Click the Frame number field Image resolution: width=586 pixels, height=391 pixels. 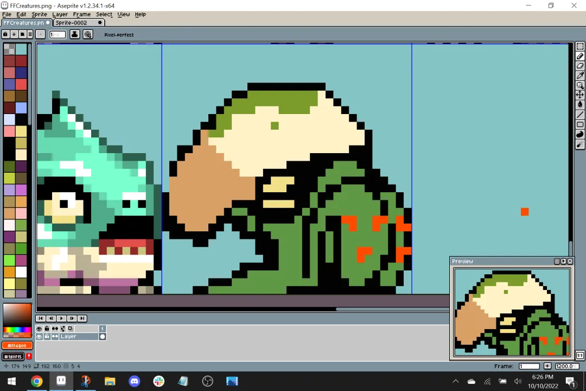click(529, 366)
